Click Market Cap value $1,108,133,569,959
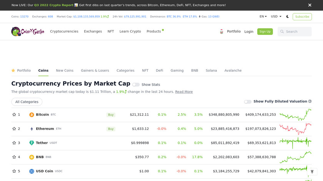Image resolution: width=323 pixels, height=181 pixels. pyautogui.click(x=87, y=16)
